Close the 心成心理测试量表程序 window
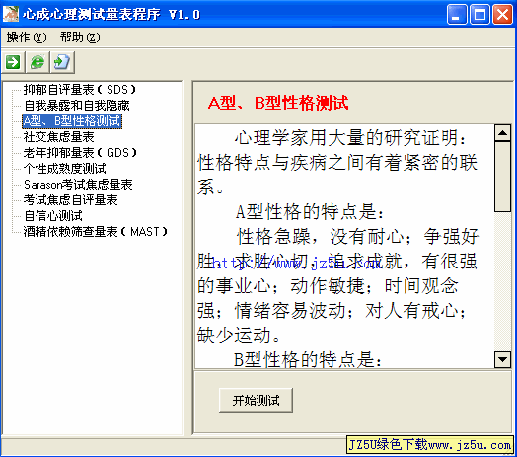This screenshot has height=457, width=517. pos(502,14)
